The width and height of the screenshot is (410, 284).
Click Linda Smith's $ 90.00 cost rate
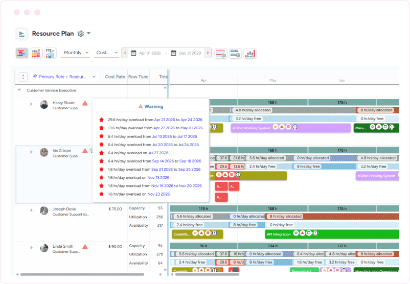115,247
